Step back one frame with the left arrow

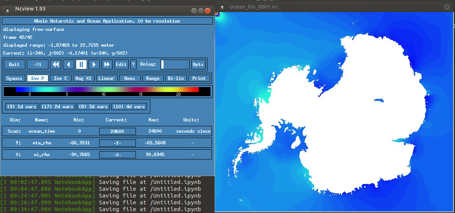69,64
